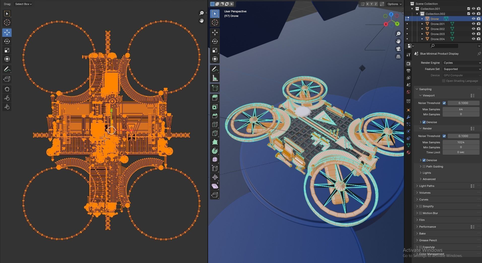This screenshot has width=482, height=263.
Task: Select the Relax tool in UV editor
Action: (7, 98)
